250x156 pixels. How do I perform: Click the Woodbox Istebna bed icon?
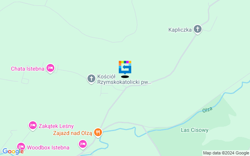[x=21, y=147]
